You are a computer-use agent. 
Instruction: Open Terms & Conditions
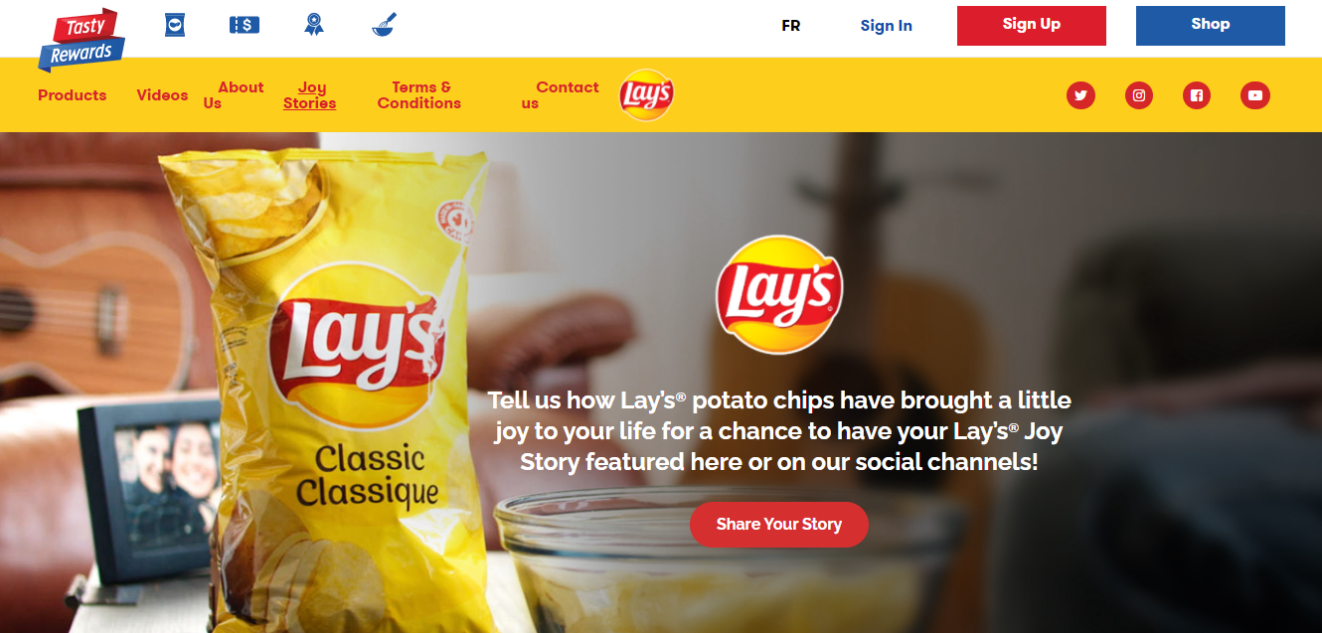click(419, 95)
